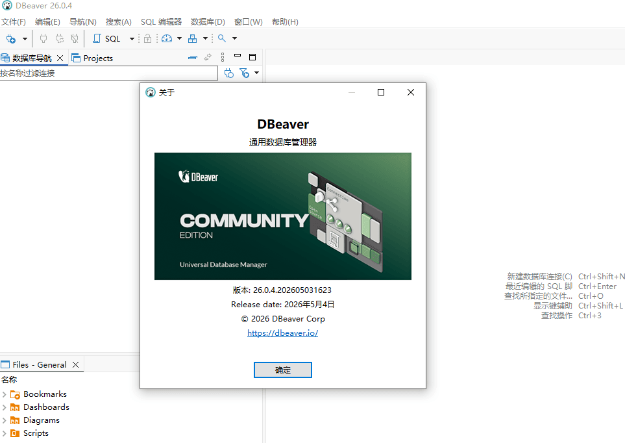Click the 按名称过滤连接 filter field
Image resolution: width=625 pixels, height=443 pixels.
(108, 73)
